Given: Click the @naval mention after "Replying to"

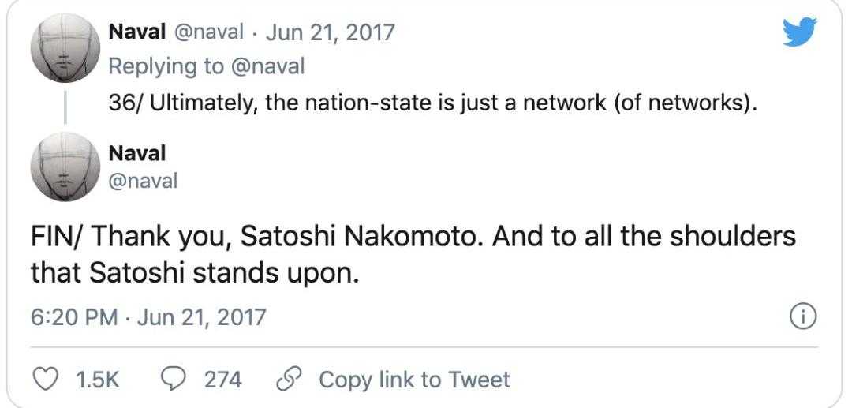Looking at the screenshot, I should tap(267, 66).
